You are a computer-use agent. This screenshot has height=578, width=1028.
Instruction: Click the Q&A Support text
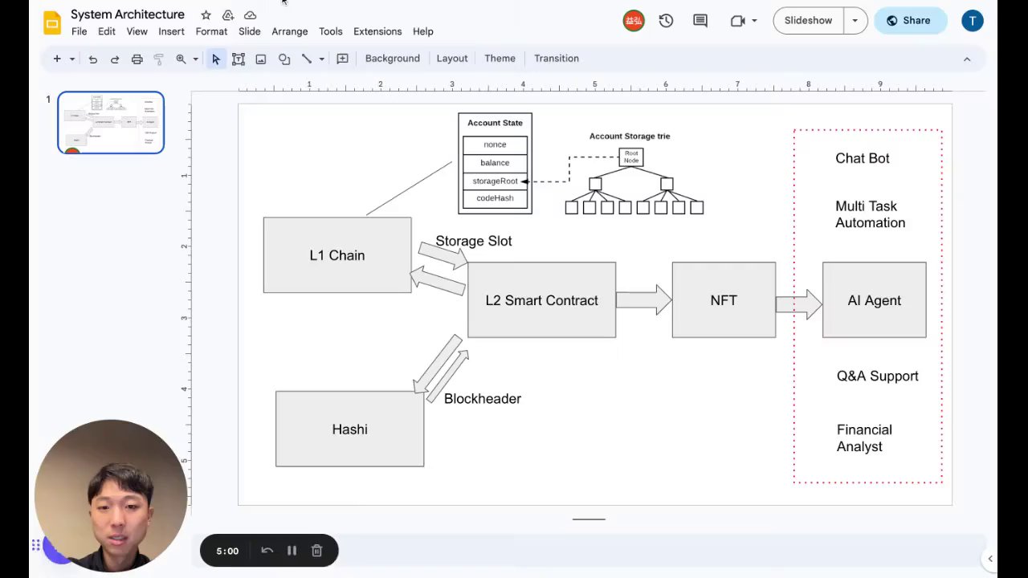878,377
